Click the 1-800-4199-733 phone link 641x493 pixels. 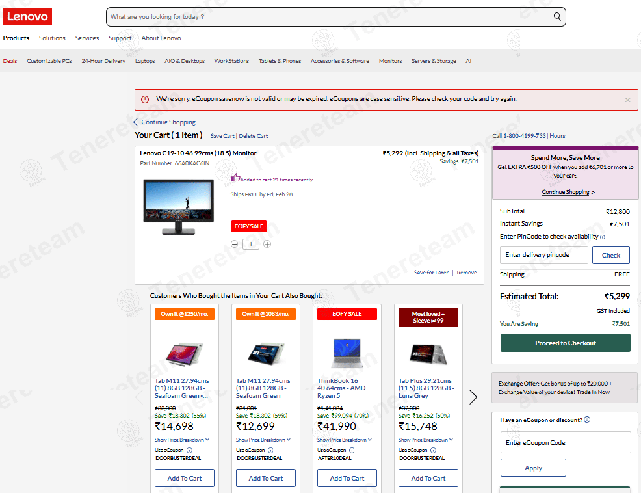point(525,136)
